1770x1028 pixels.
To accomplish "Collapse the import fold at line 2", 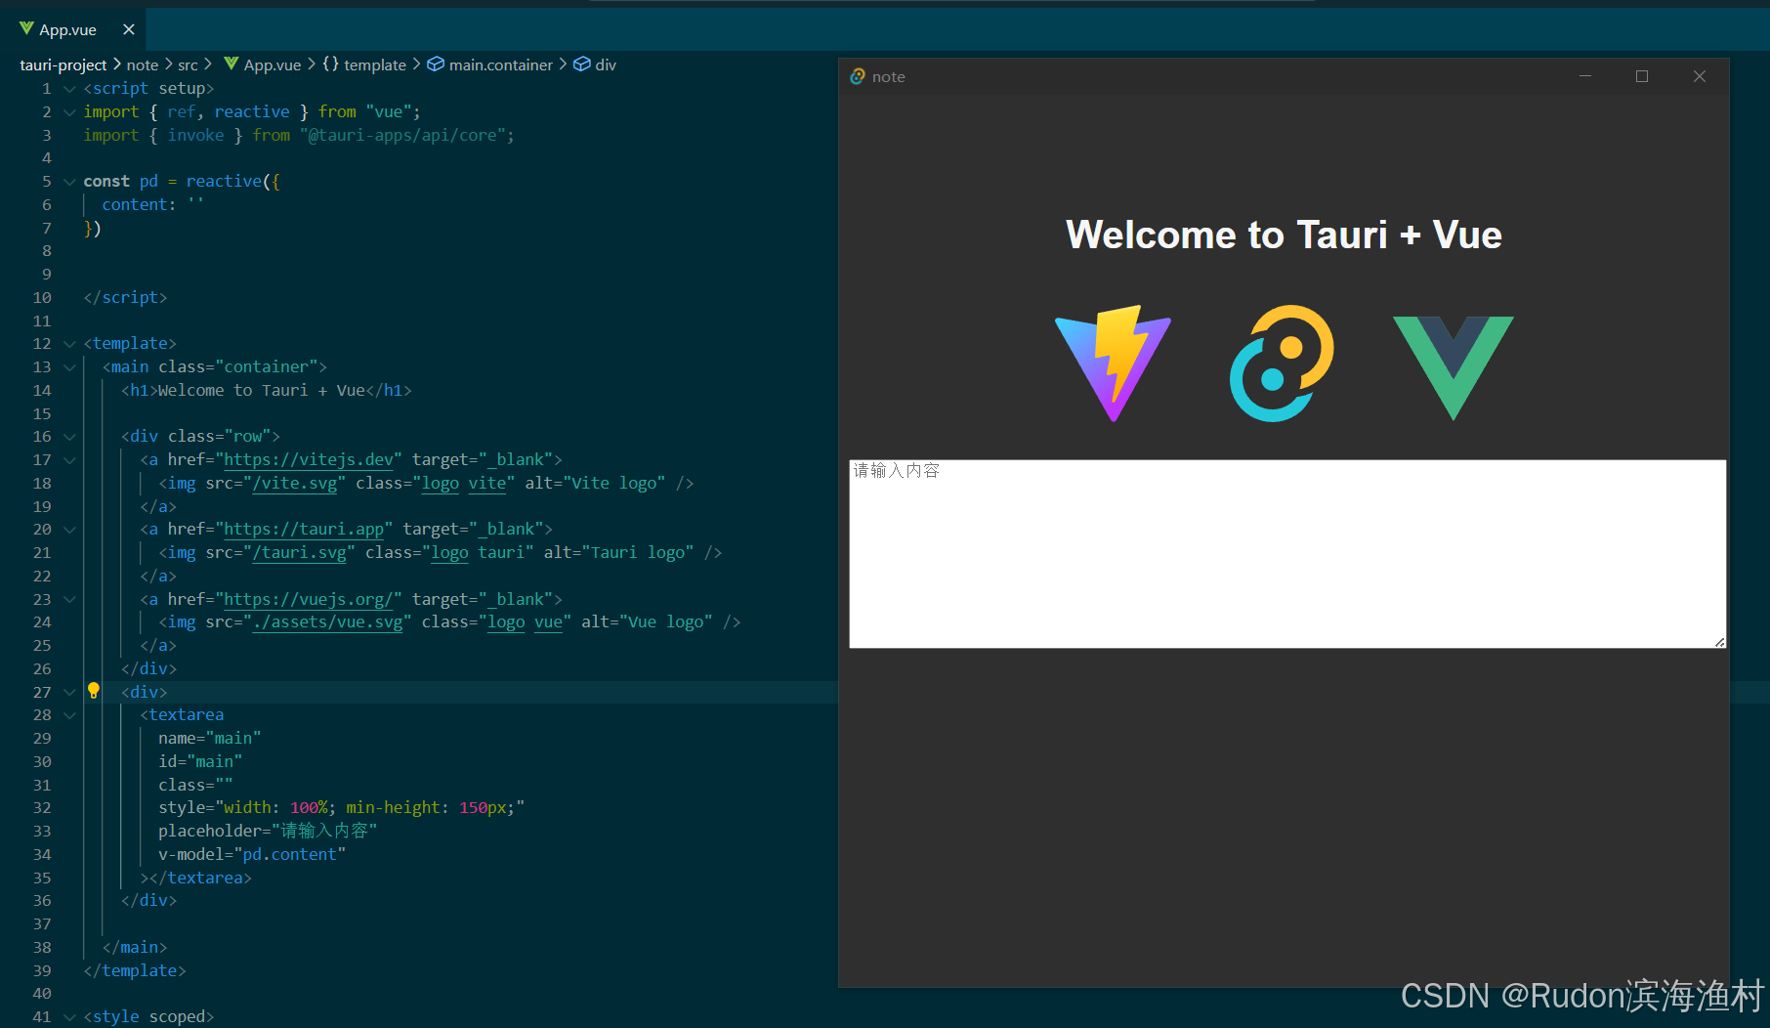I will click(x=69, y=111).
